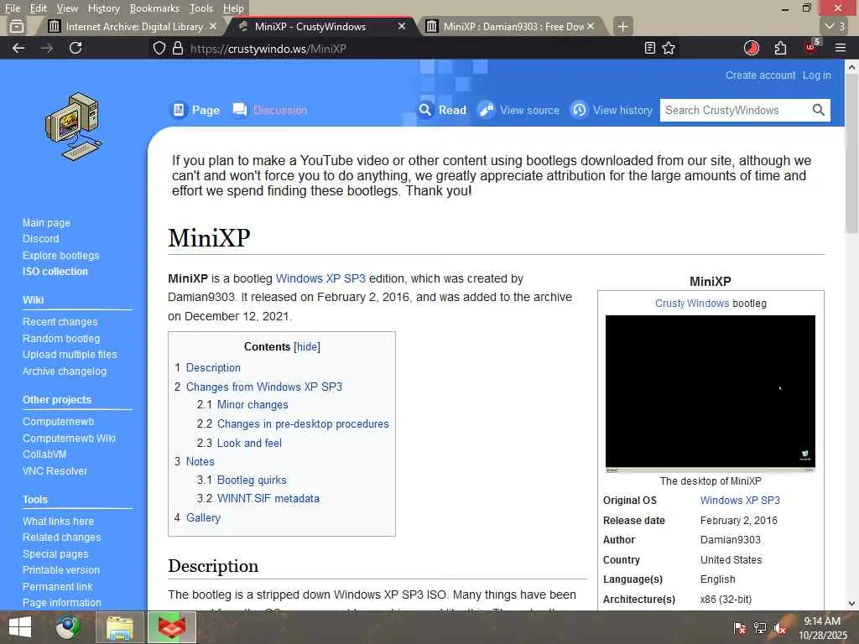Open the Edit menu
Image resolution: width=859 pixels, height=644 pixels.
(x=38, y=8)
